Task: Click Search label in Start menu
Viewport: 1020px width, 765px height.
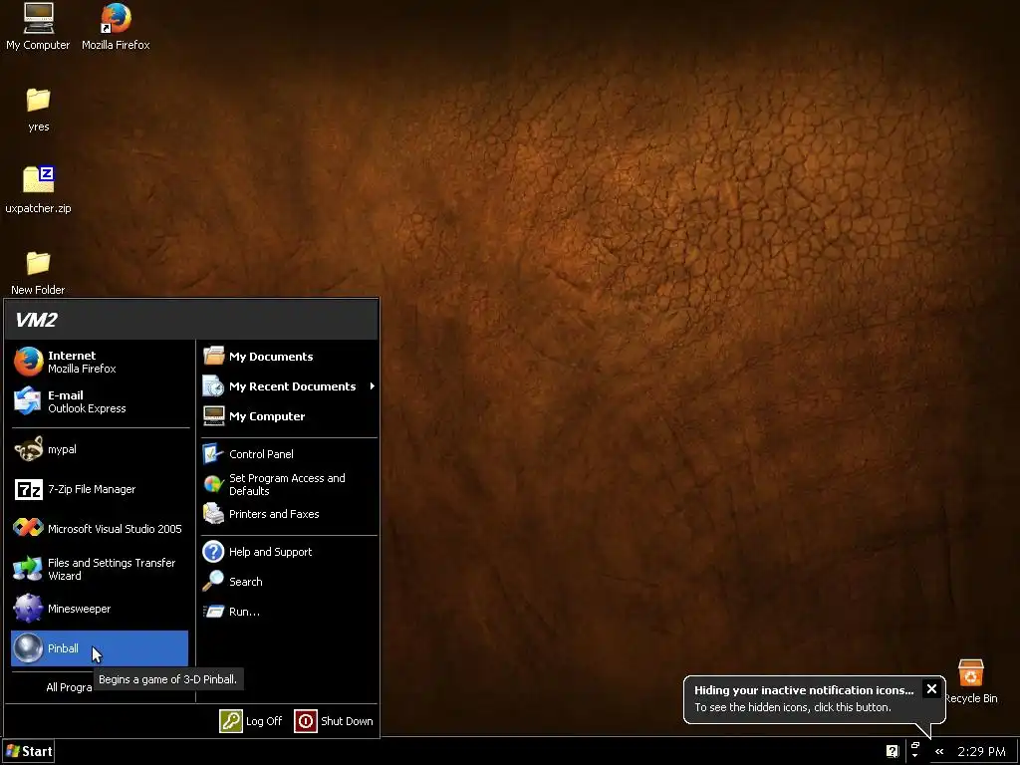Action: (246, 582)
